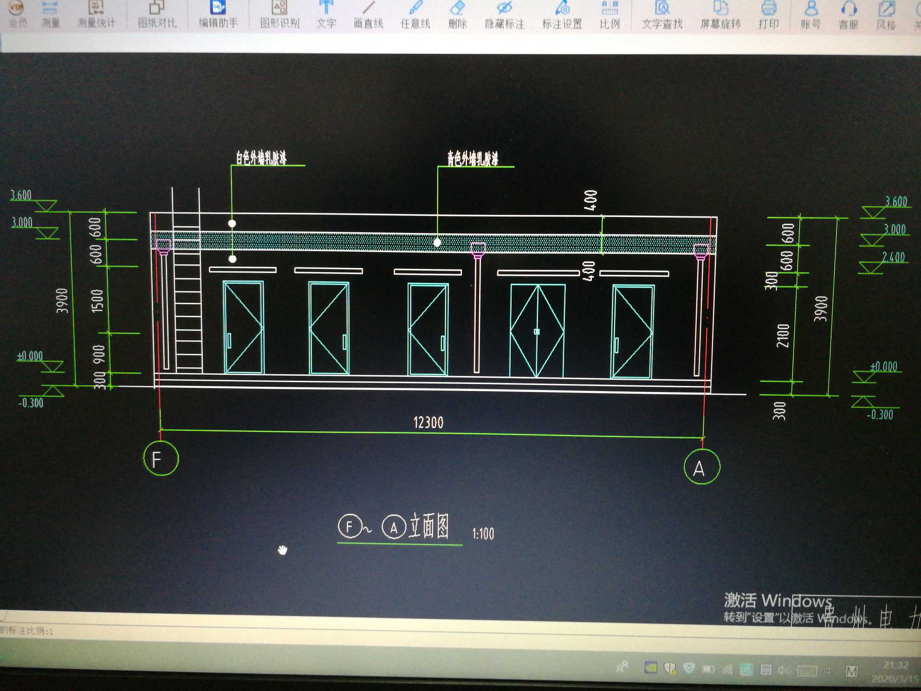Open the Wi-Fi network tray icon
921x691 pixels.
(727, 669)
